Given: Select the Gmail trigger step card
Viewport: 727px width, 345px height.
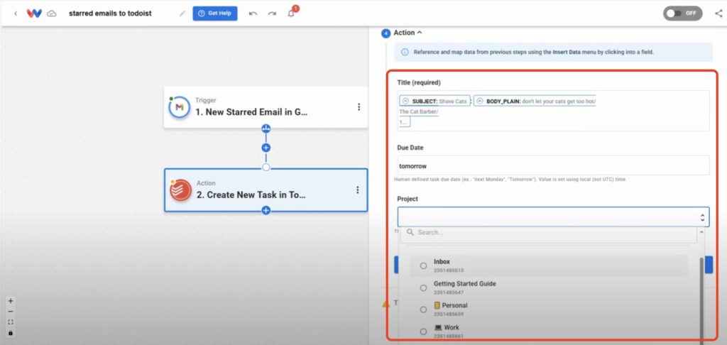Looking at the screenshot, I should pos(266,107).
